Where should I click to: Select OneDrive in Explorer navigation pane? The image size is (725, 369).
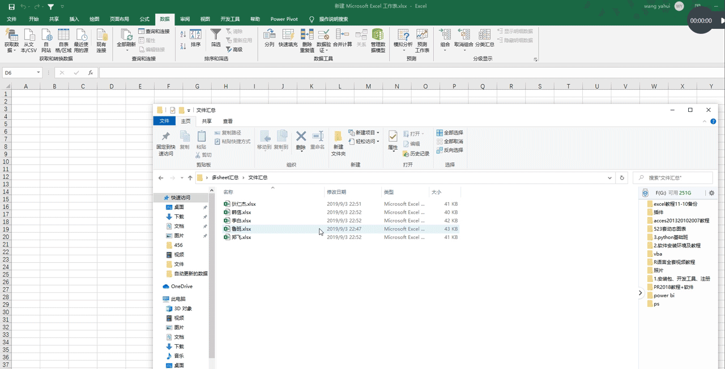pos(177,286)
